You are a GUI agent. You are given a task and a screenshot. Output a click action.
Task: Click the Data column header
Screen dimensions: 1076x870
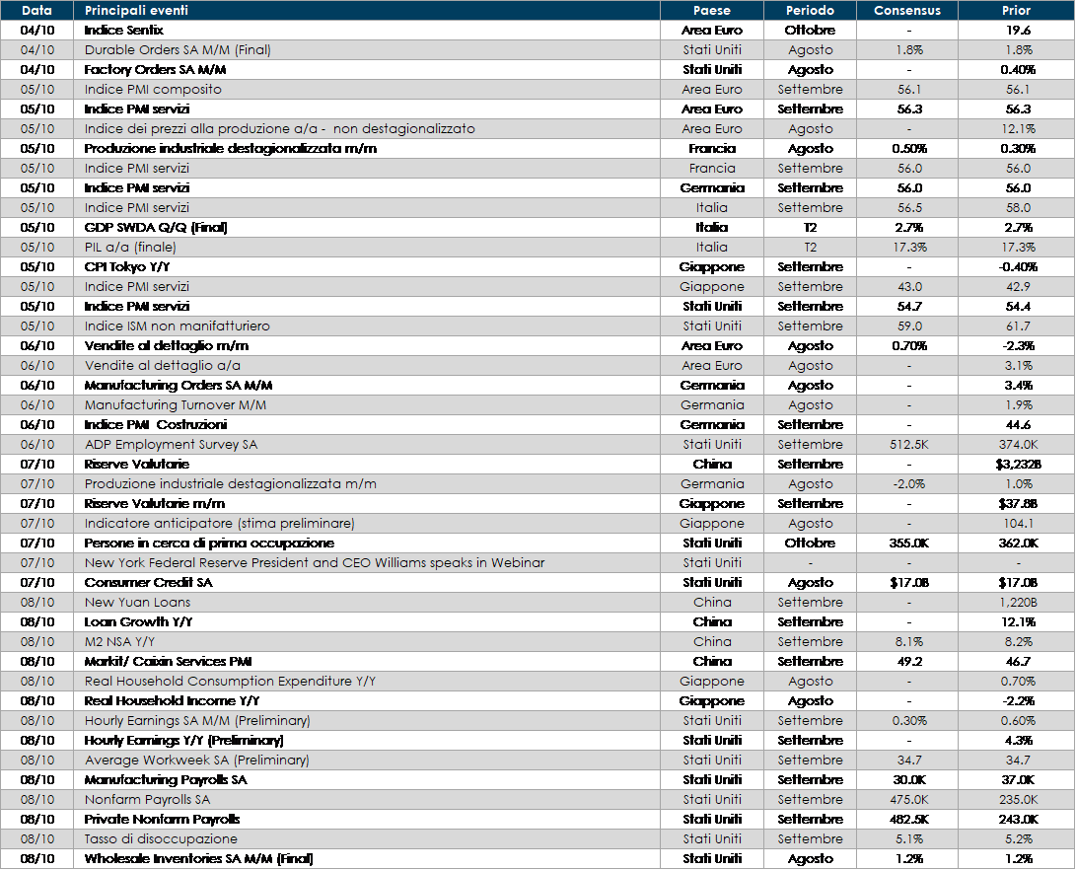tap(36, 11)
